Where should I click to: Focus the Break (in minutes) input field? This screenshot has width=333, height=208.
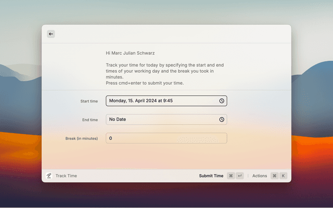(166, 138)
